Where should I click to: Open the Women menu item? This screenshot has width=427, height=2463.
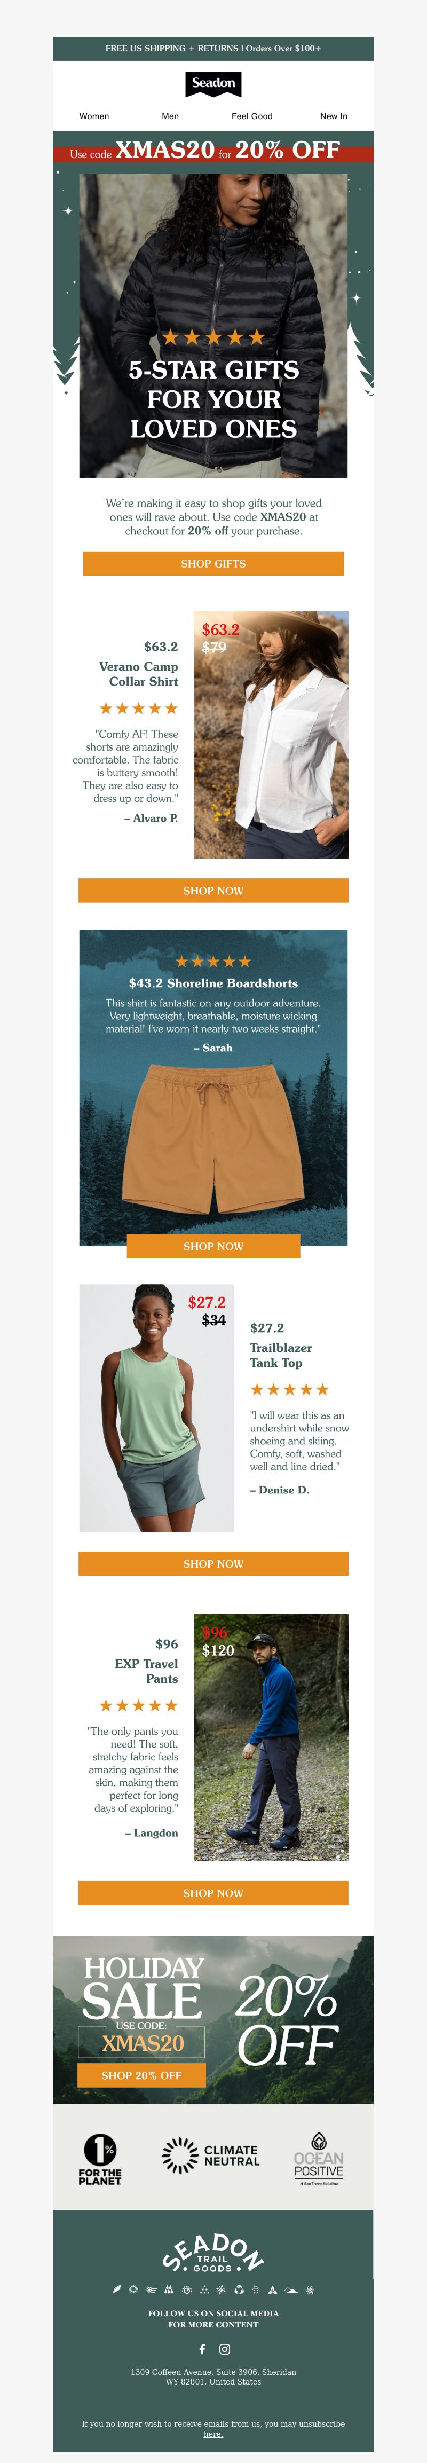click(x=93, y=116)
